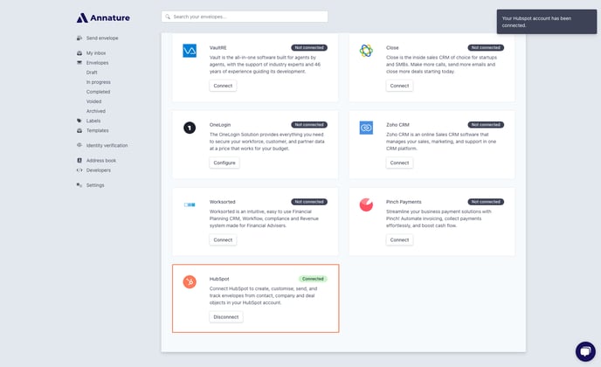Screen dimensions: 601x367
Task: Click the Send envelope paper plane icon
Action: click(x=79, y=38)
